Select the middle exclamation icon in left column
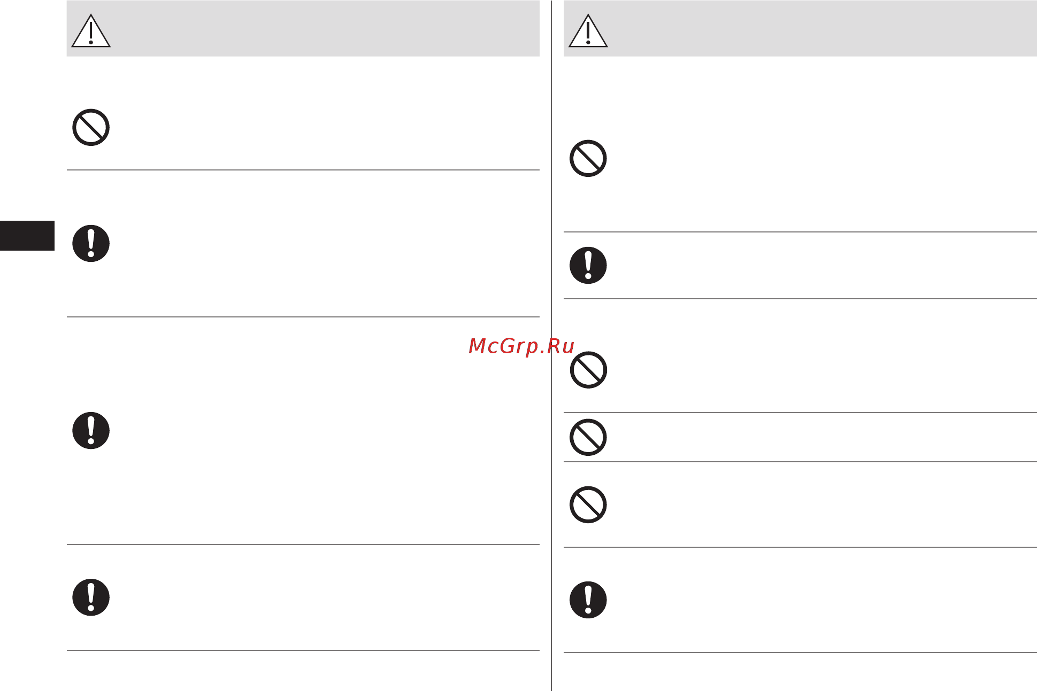Screen dimensions: 1037x691 click(x=91, y=430)
